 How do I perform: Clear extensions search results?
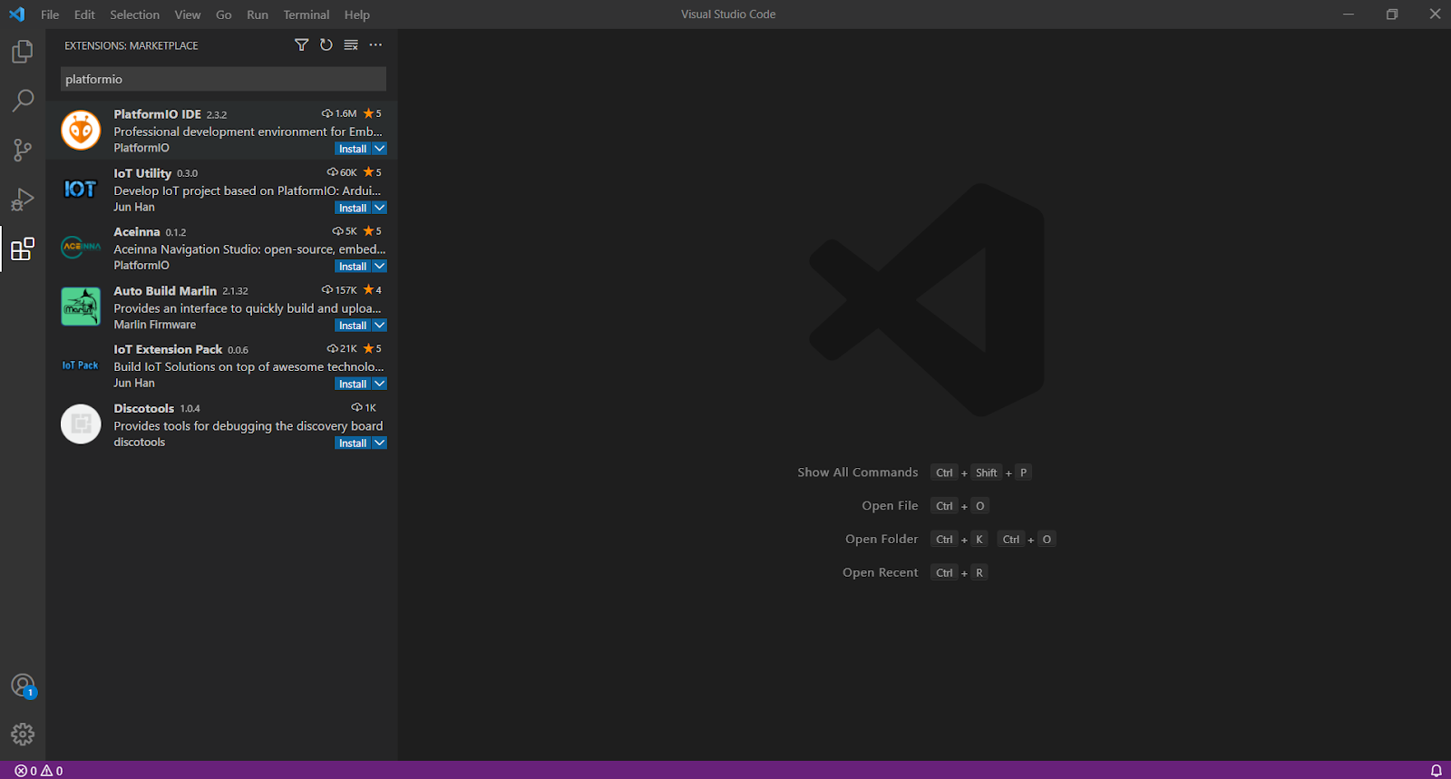coord(351,44)
